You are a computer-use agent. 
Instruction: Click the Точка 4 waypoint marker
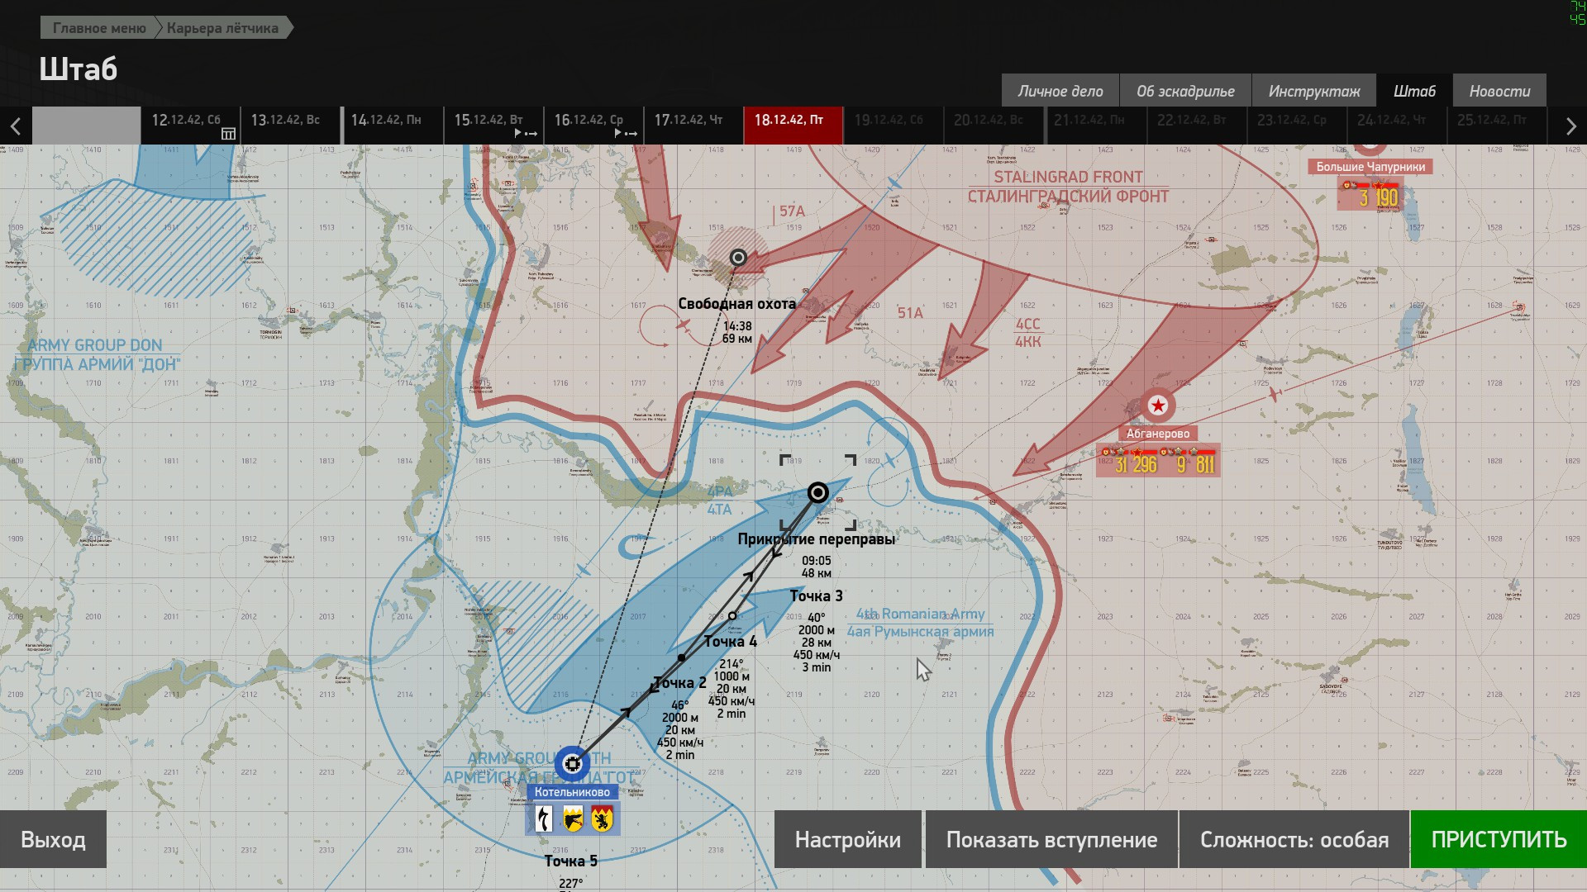[732, 616]
